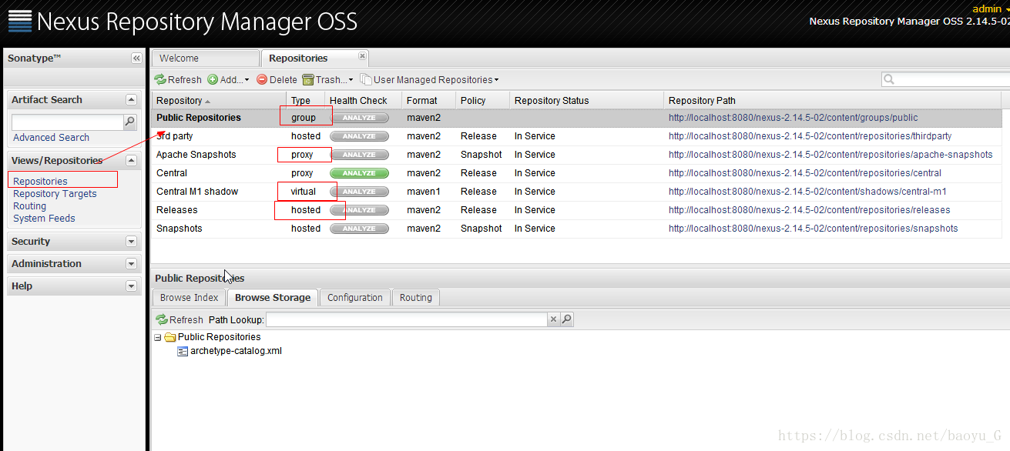Expand the Administration panel
1010x451 pixels.
click(x=131, y=264)
